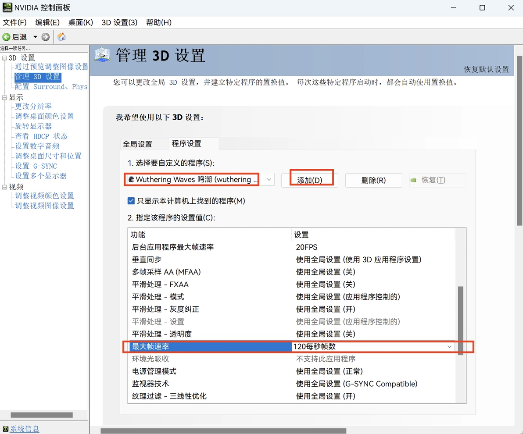The height and width of the screenshot is (434, 523).
Task: Click the 恢复(T) button
Action: click(437, 180)
